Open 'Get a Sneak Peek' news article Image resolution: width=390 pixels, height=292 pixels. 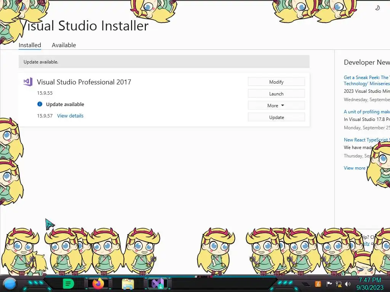367,81
